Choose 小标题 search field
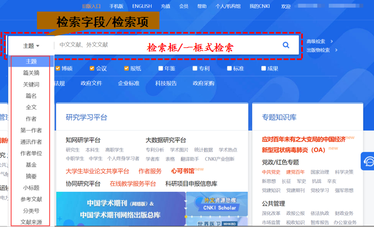 click(31, 187)
